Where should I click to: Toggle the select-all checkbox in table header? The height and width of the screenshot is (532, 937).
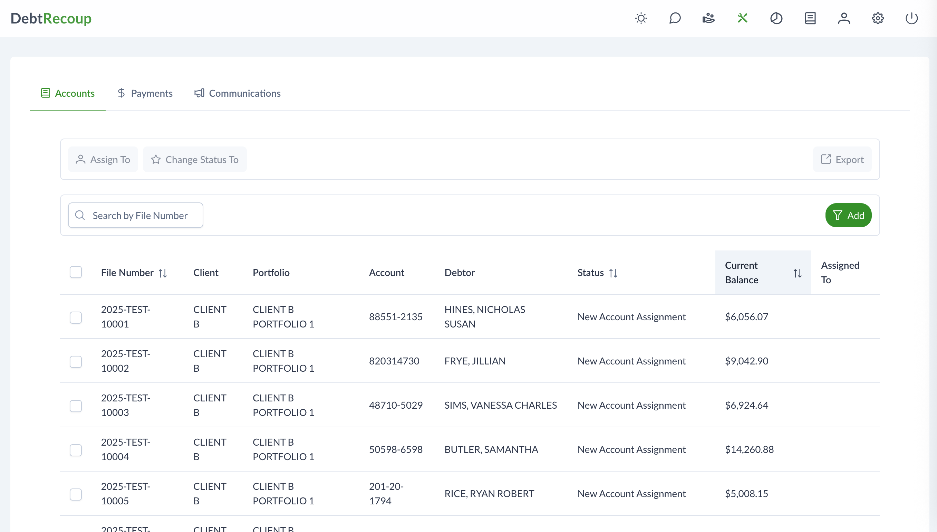click(x=76, y=272)
